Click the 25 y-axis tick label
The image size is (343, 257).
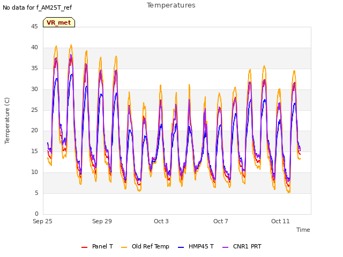pos(34,110)
